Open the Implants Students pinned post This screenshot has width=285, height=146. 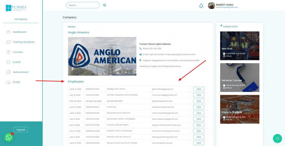(240, 109)
